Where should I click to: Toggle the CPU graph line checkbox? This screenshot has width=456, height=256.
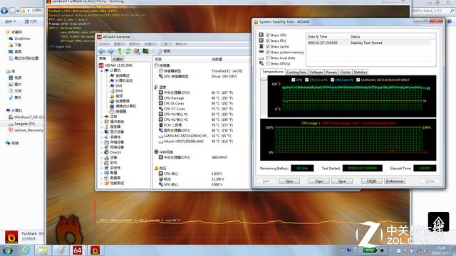pyautogui.click(x=294, y=80)
